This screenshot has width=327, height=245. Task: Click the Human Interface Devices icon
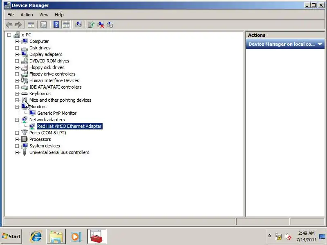pyautogui.click(x=25, y=80)
